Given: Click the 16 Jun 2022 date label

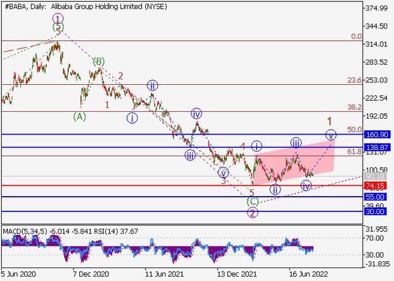Looking at the screenshot, I should click(308, 274).
